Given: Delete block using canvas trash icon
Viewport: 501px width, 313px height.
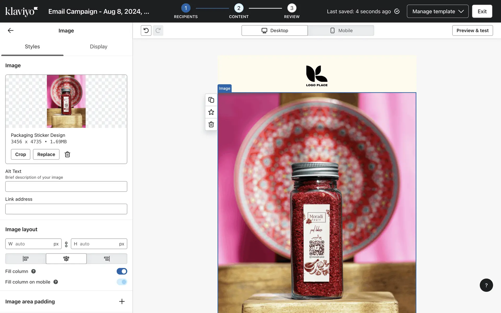Looking at the screenshot, I should [x=211, y=124].
